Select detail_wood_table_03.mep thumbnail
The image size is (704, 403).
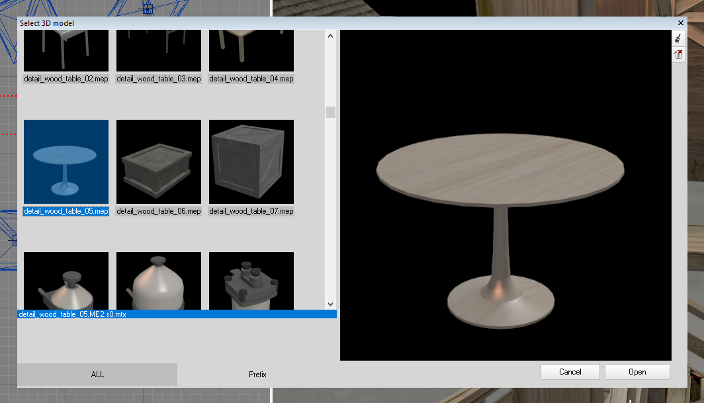[159, 50]
